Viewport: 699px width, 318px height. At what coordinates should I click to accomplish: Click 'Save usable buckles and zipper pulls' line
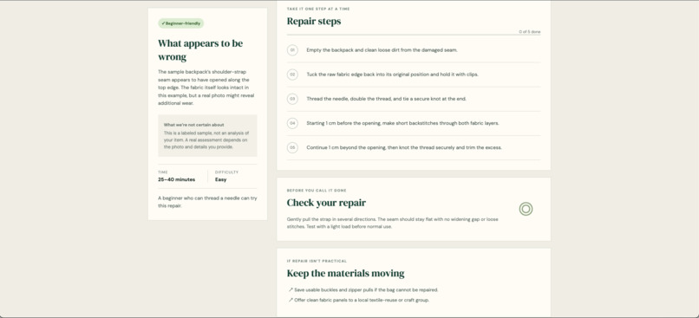coord(366,290)
